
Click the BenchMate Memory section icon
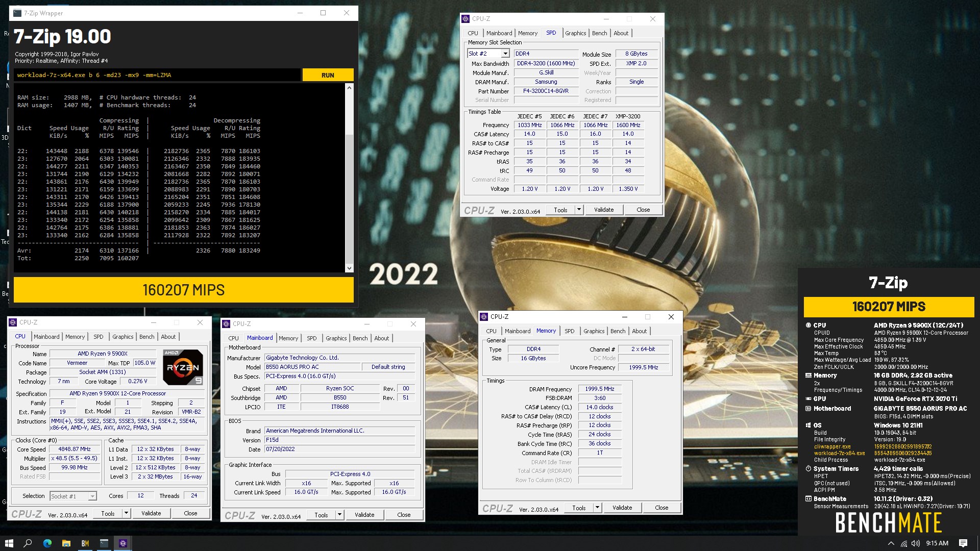(808, 375)
